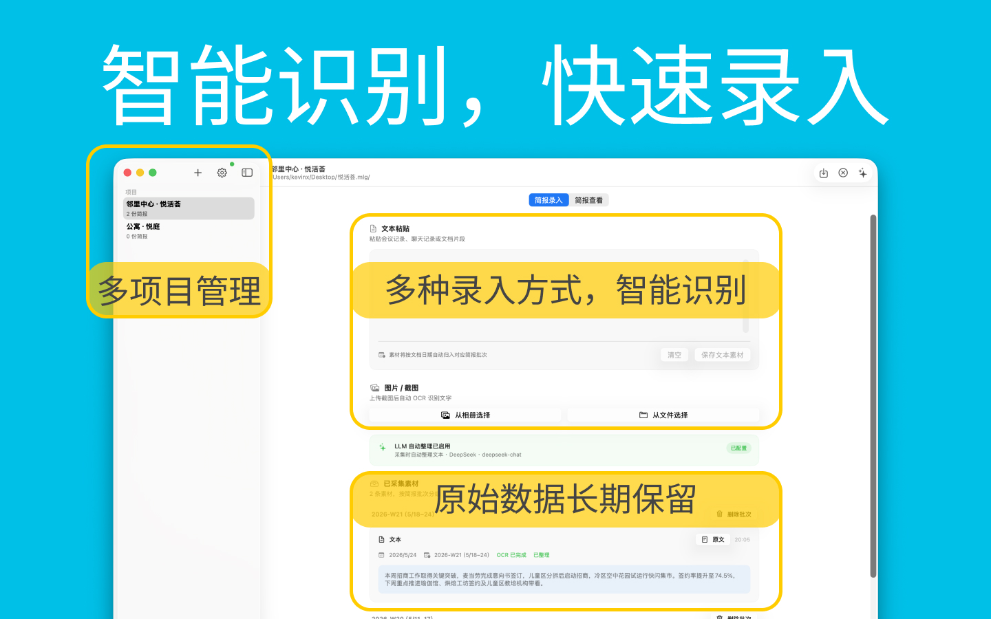The width and height of the screenshot is (991, 619).
Task: Click '上传截图后自动 OCR 识别文字' hint
Action: click(x=410, y=398)
